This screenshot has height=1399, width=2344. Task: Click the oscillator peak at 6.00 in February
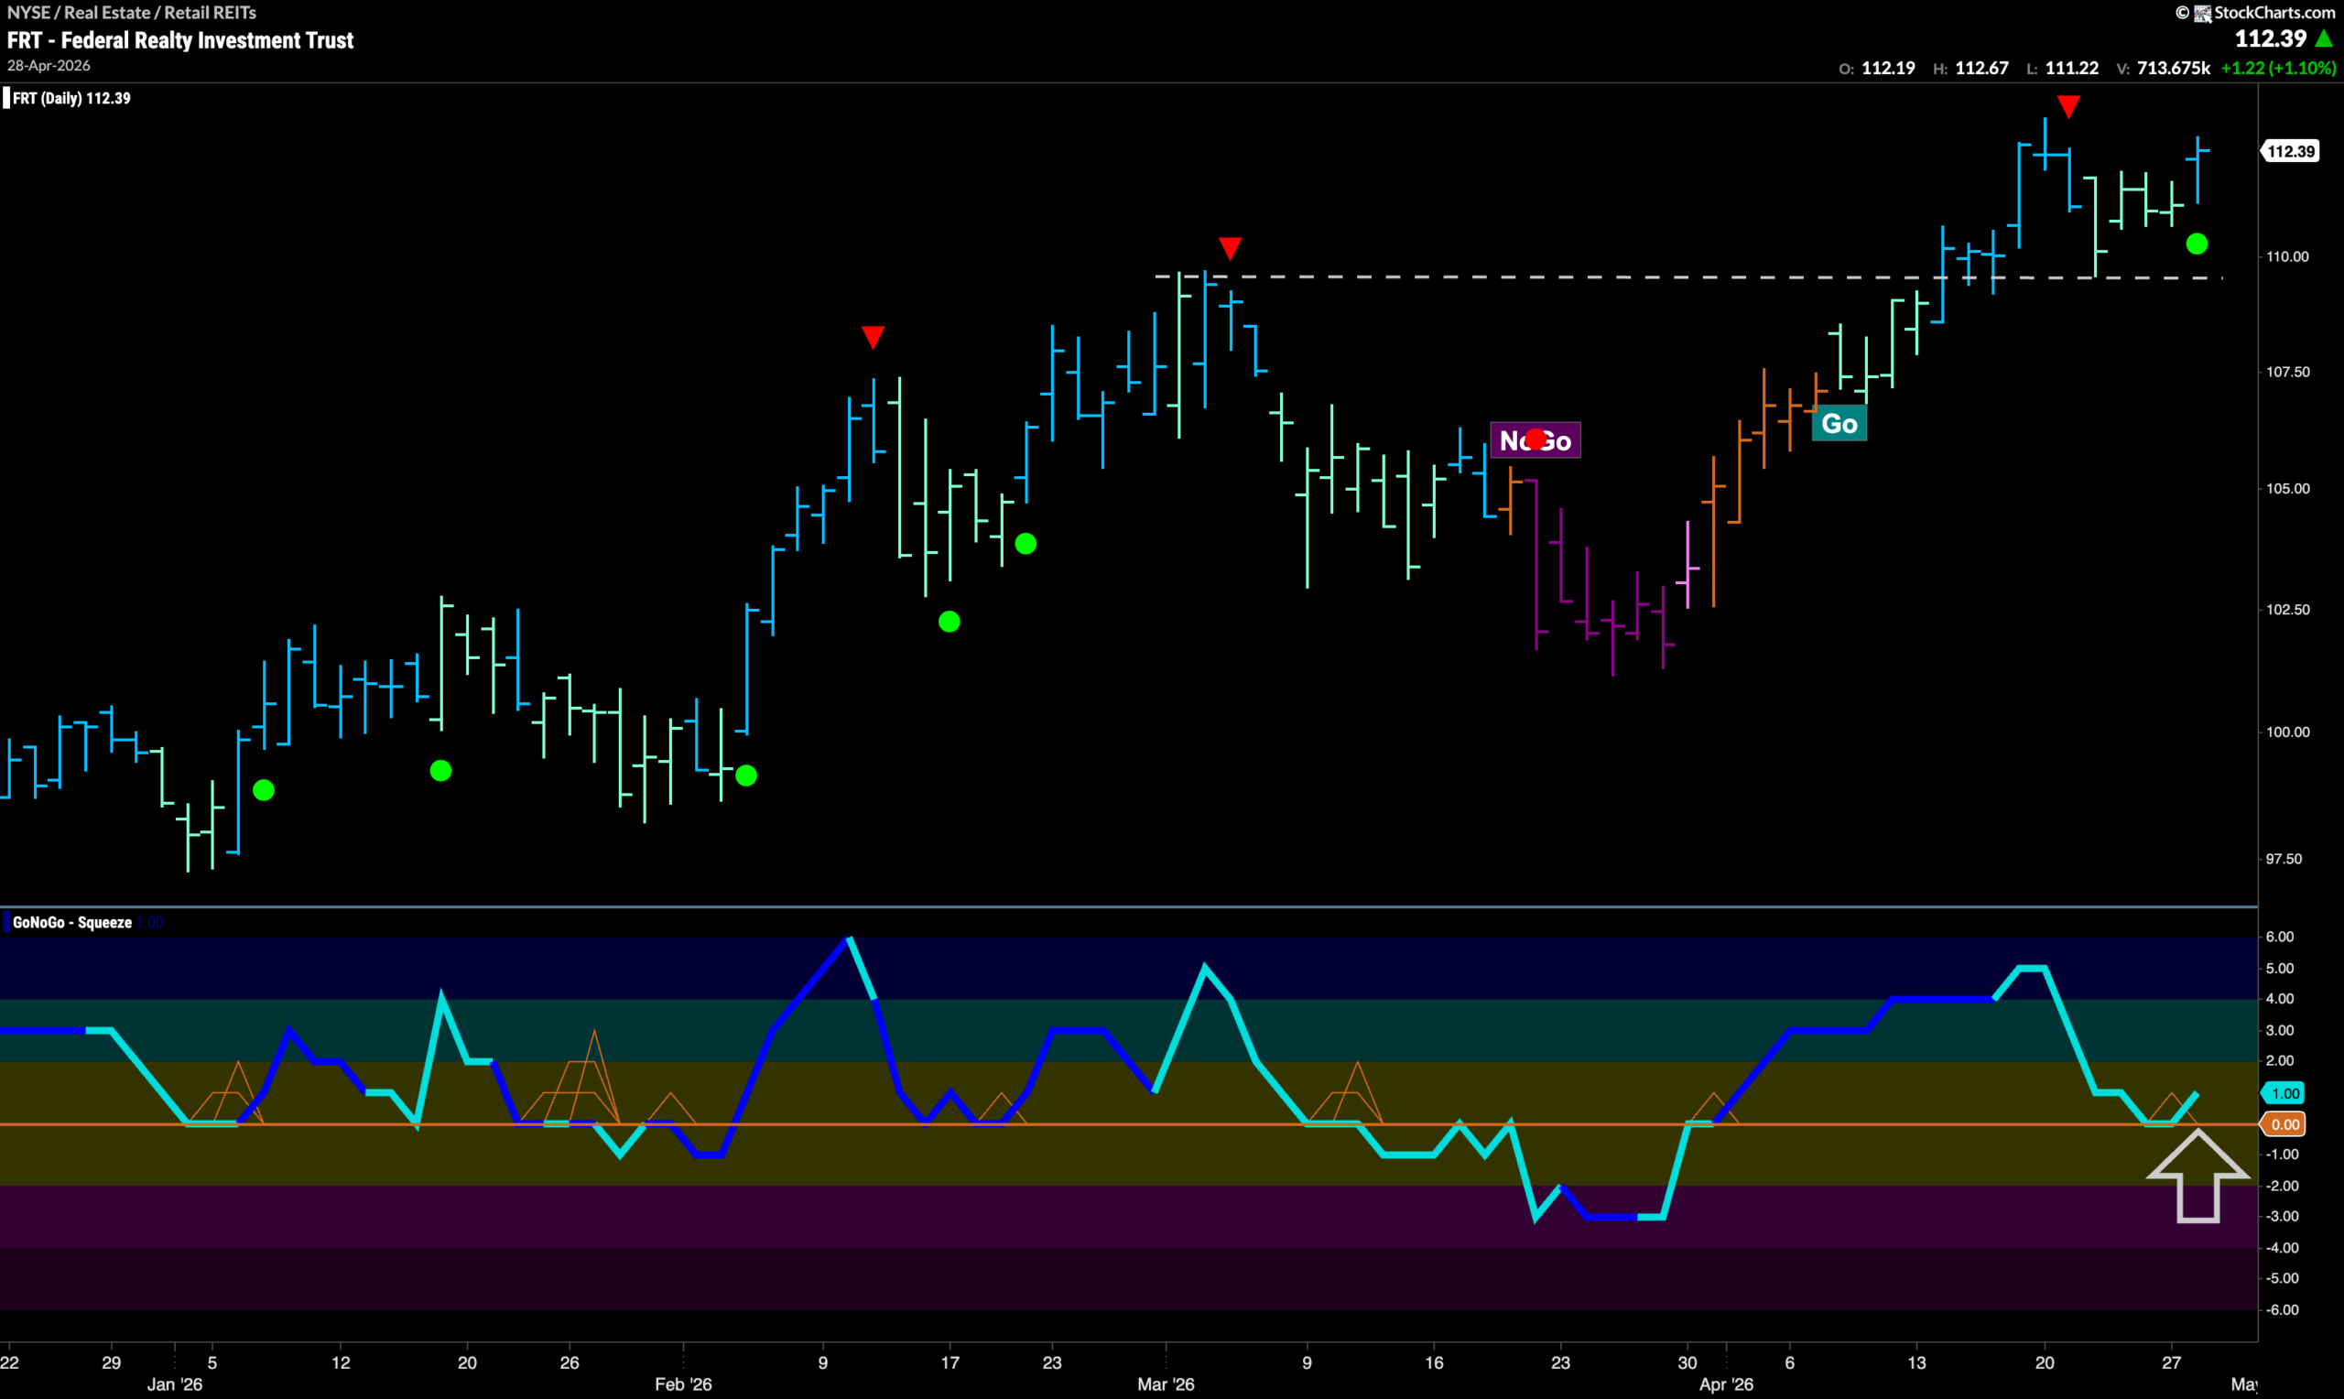click(x=849, y=938)
